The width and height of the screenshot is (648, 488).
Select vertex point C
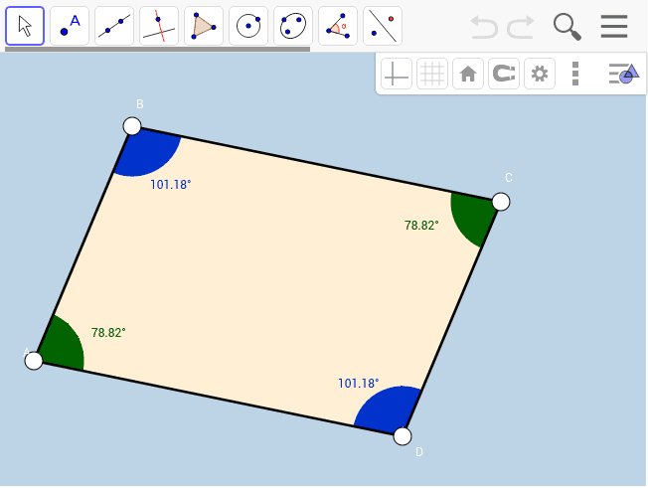click(501, 202)
